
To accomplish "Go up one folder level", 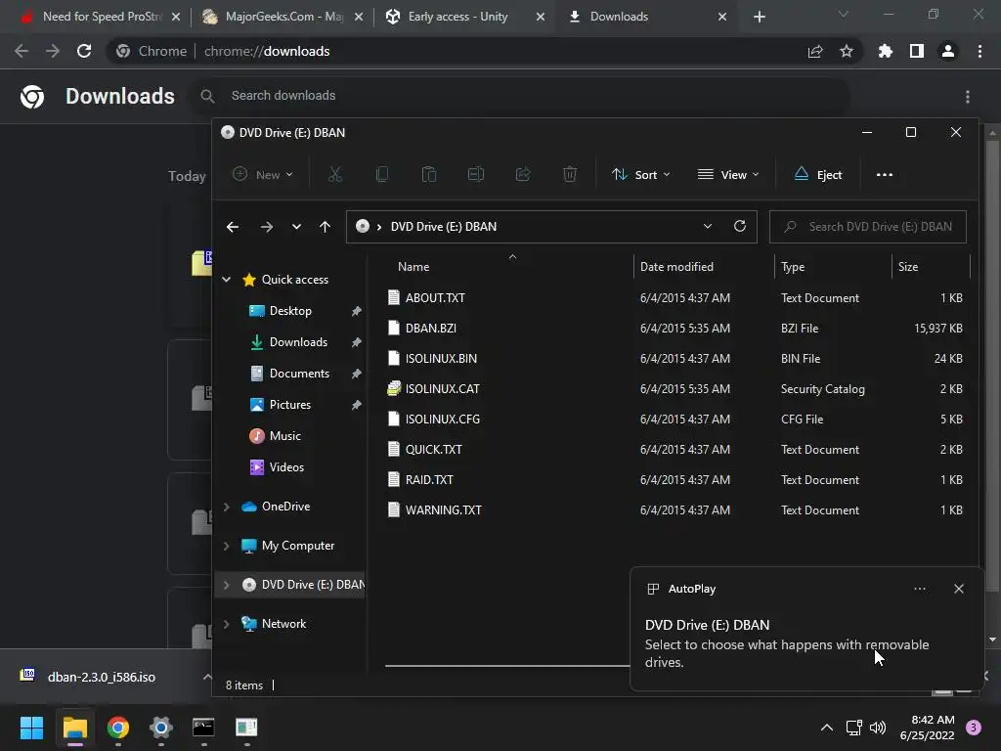I will click(325, 227).
